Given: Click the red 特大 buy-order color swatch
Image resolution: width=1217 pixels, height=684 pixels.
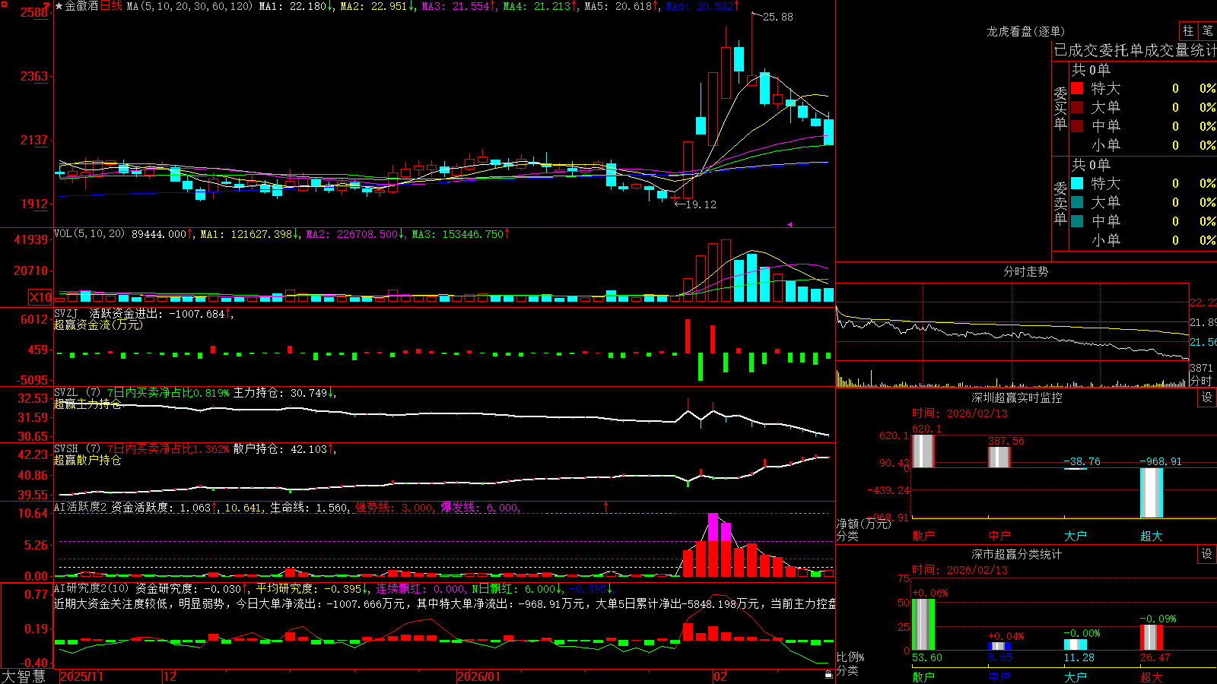Looking at the screenshot, I should pyautogui.click(x=1077, y=88).
